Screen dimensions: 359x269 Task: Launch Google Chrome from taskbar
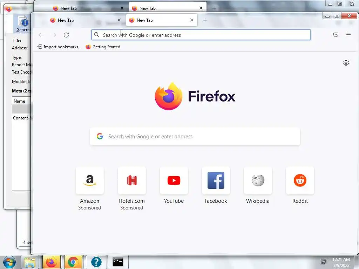[73, 262]
